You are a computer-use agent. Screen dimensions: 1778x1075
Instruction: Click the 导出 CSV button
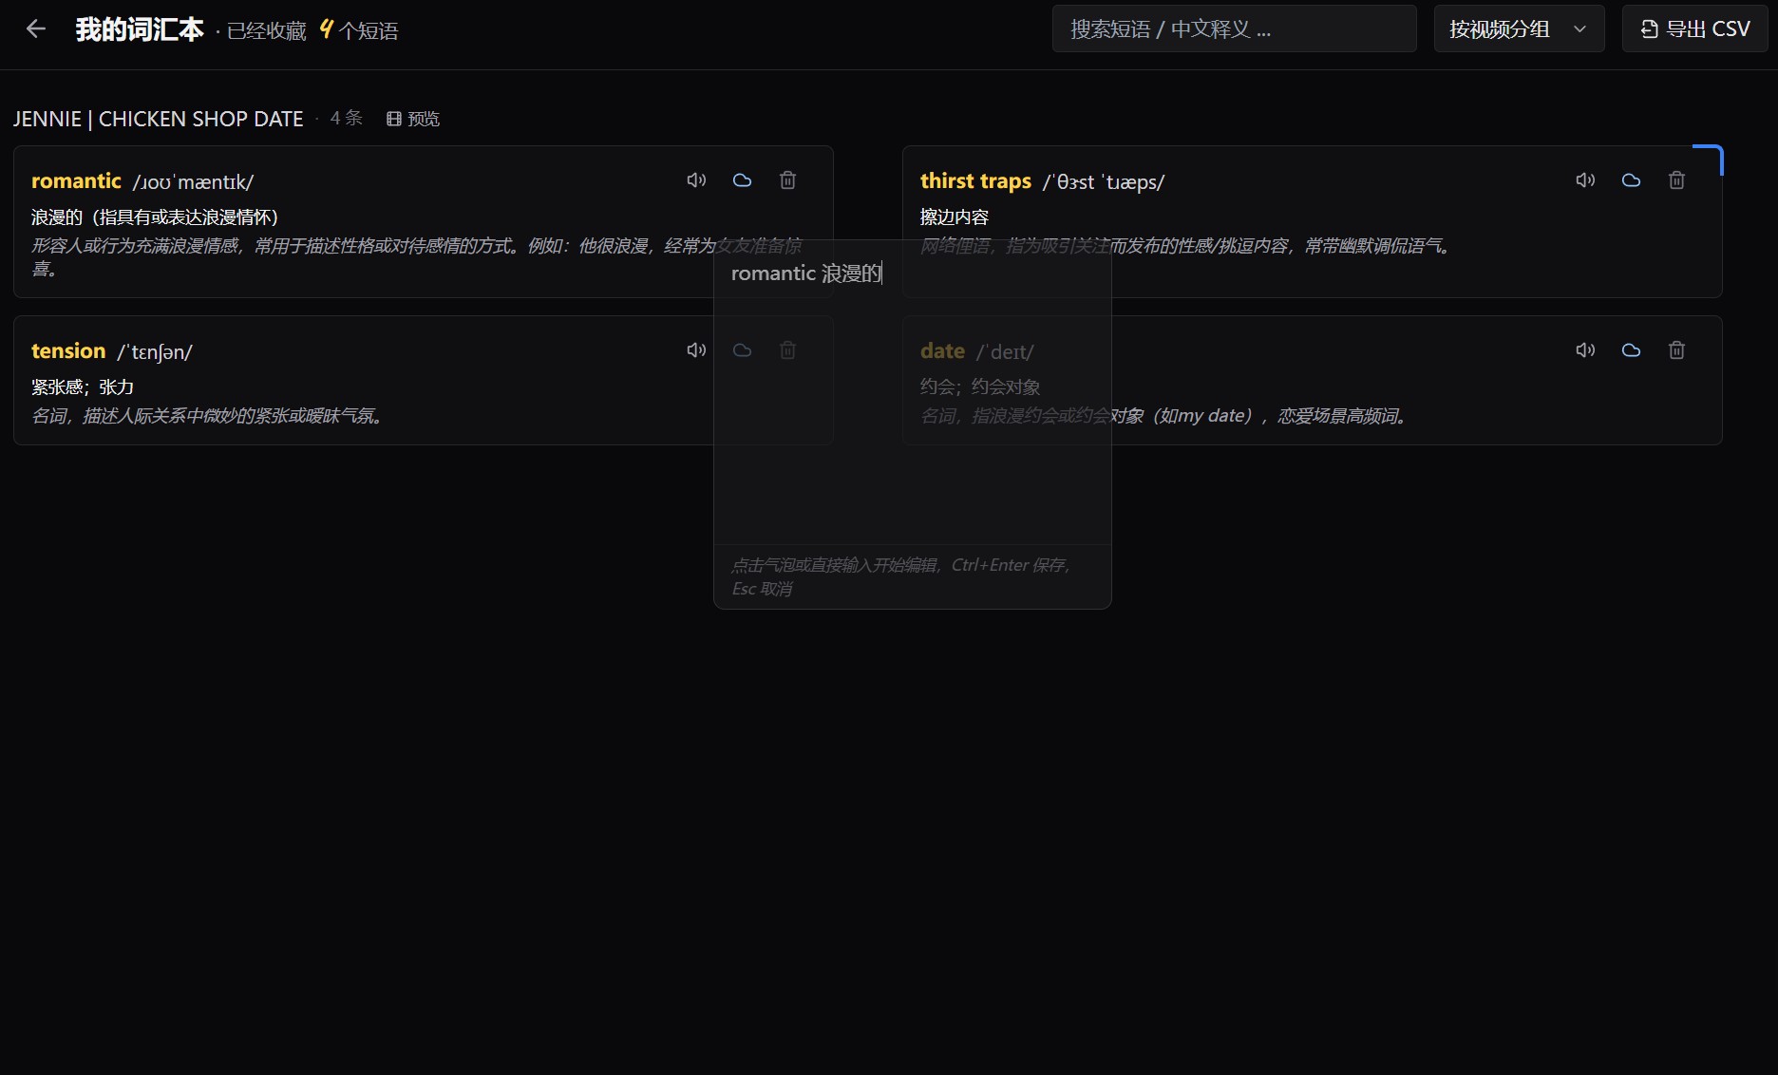(1694, 29)
